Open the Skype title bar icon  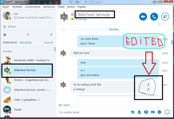click(2, 2)
